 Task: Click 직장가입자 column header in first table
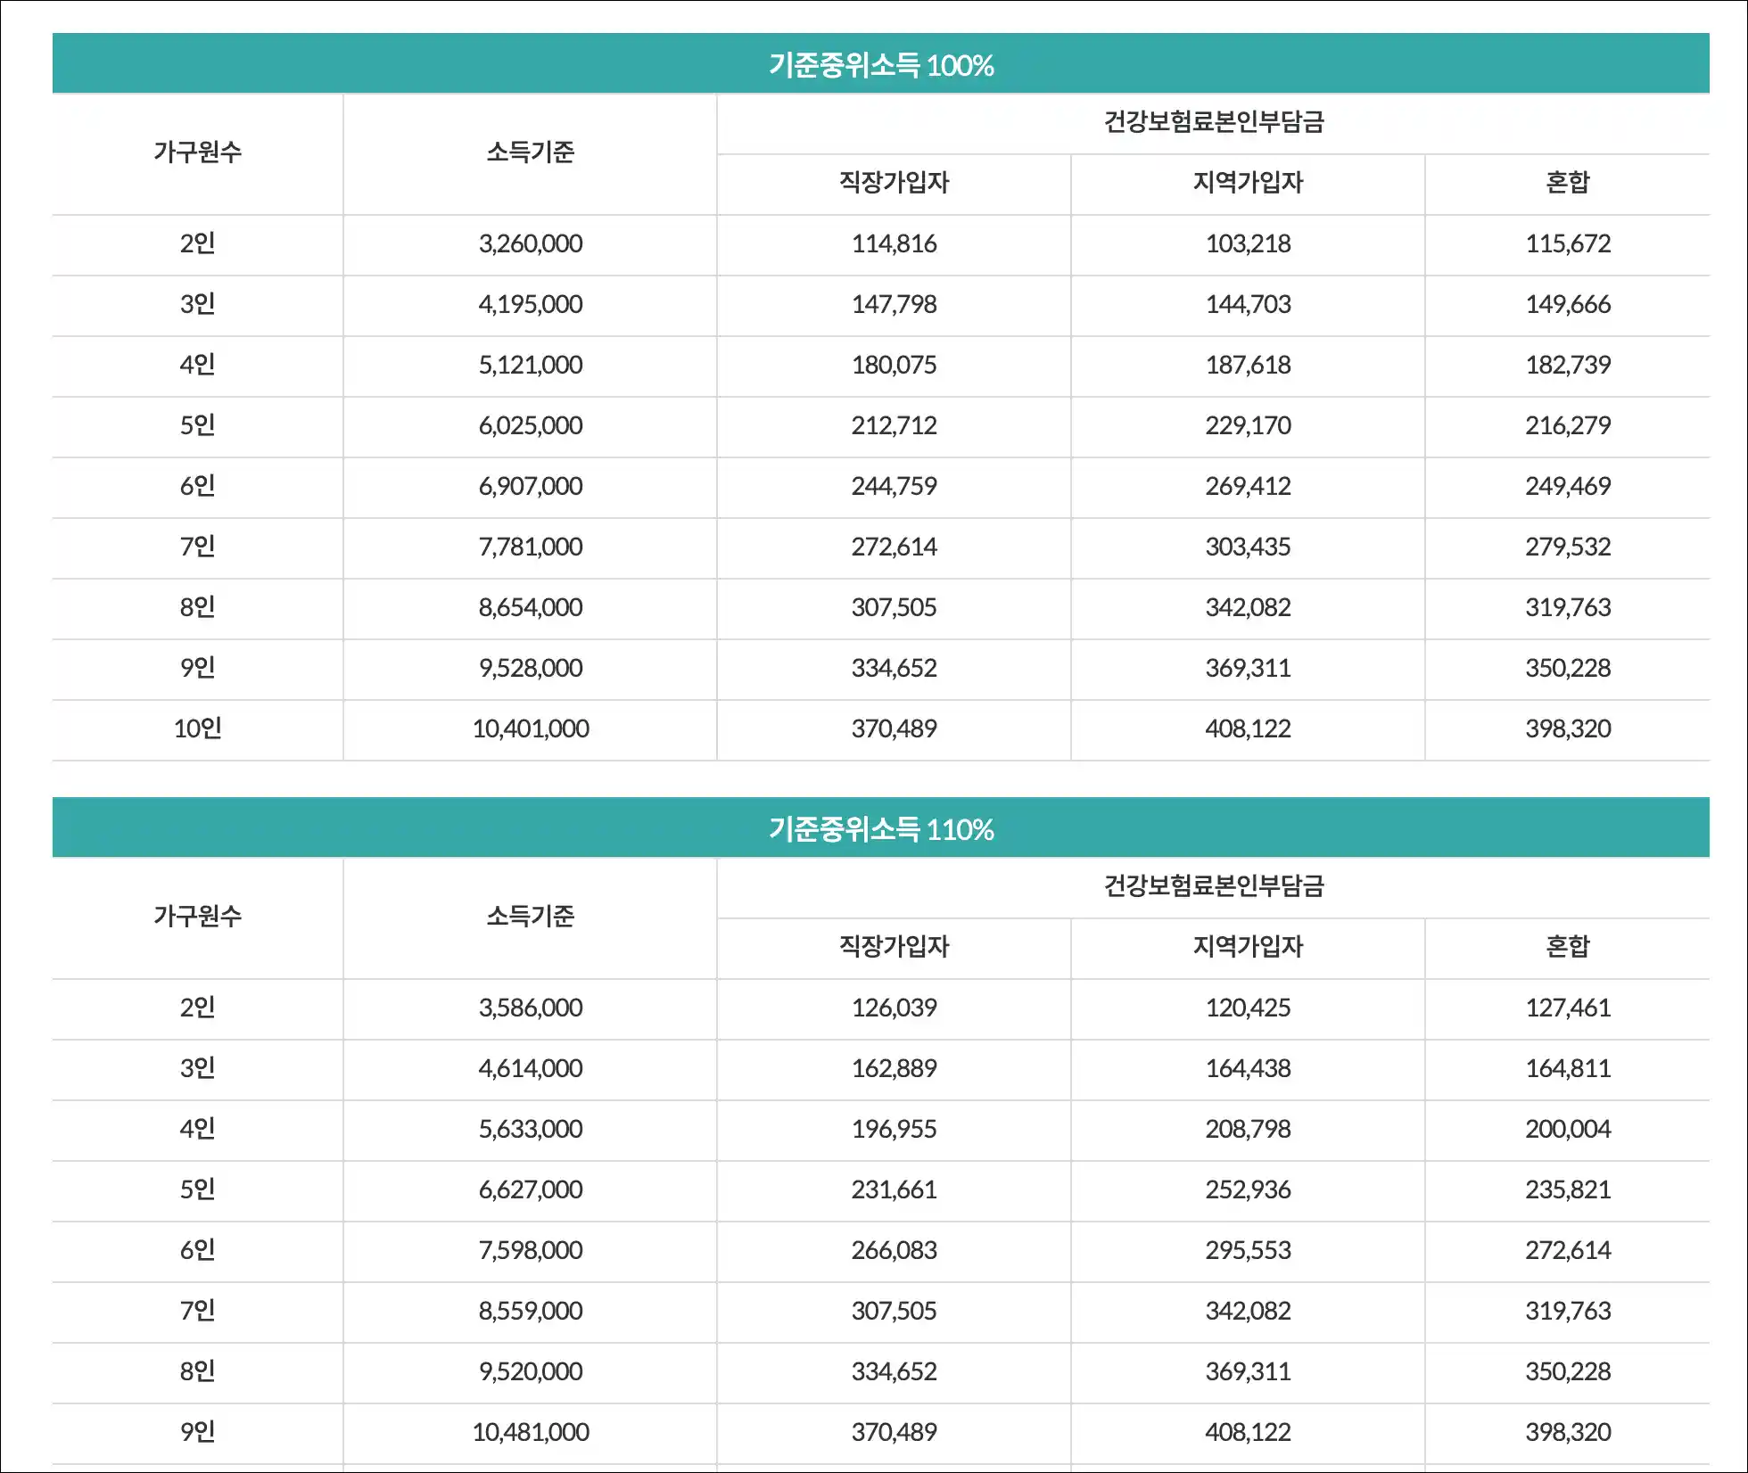pos(894,183)
